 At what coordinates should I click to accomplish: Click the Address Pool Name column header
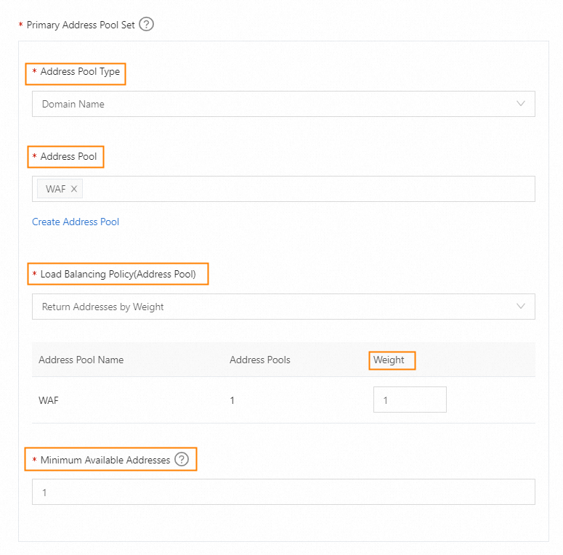coord(81,360)
